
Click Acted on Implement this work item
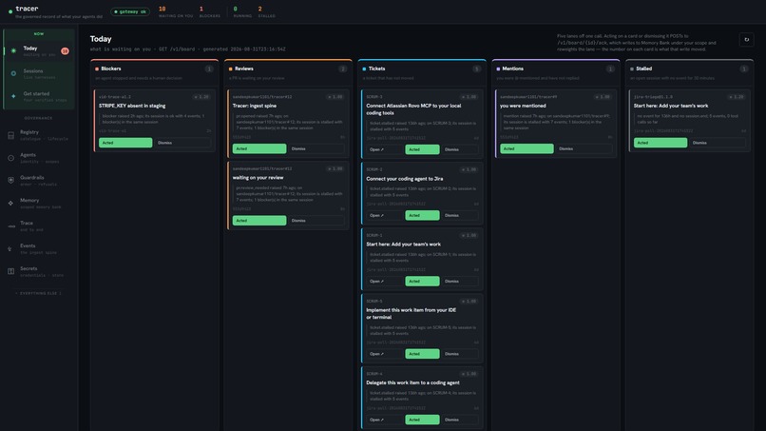pos(422,354)
